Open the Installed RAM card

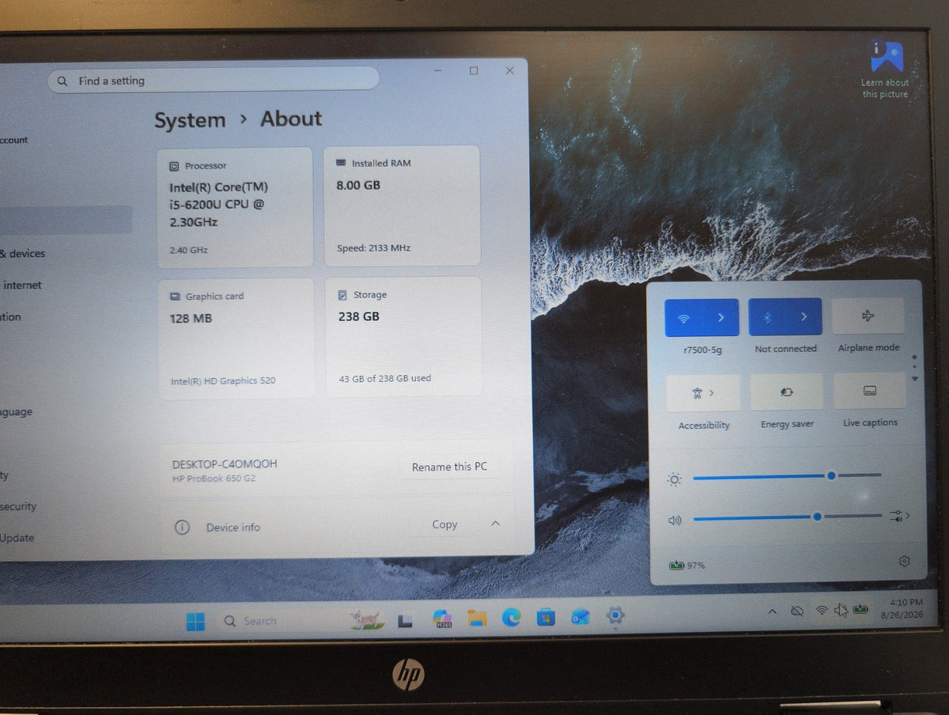click(x=403, y=206)
